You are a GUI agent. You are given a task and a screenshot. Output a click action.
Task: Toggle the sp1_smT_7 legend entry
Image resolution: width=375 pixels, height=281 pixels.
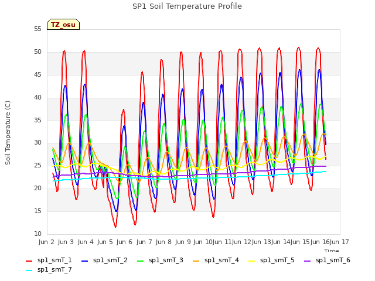click(49, 269)
